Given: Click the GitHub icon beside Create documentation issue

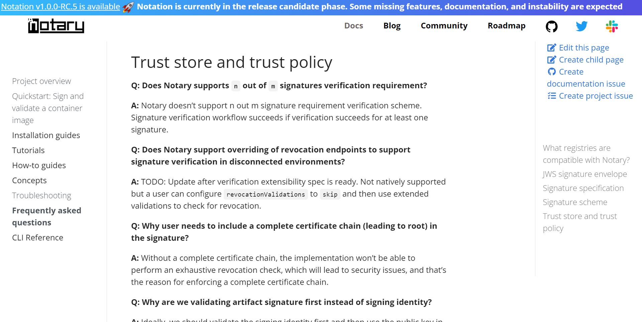Looking at the screenshot, I should pos(552,72).
